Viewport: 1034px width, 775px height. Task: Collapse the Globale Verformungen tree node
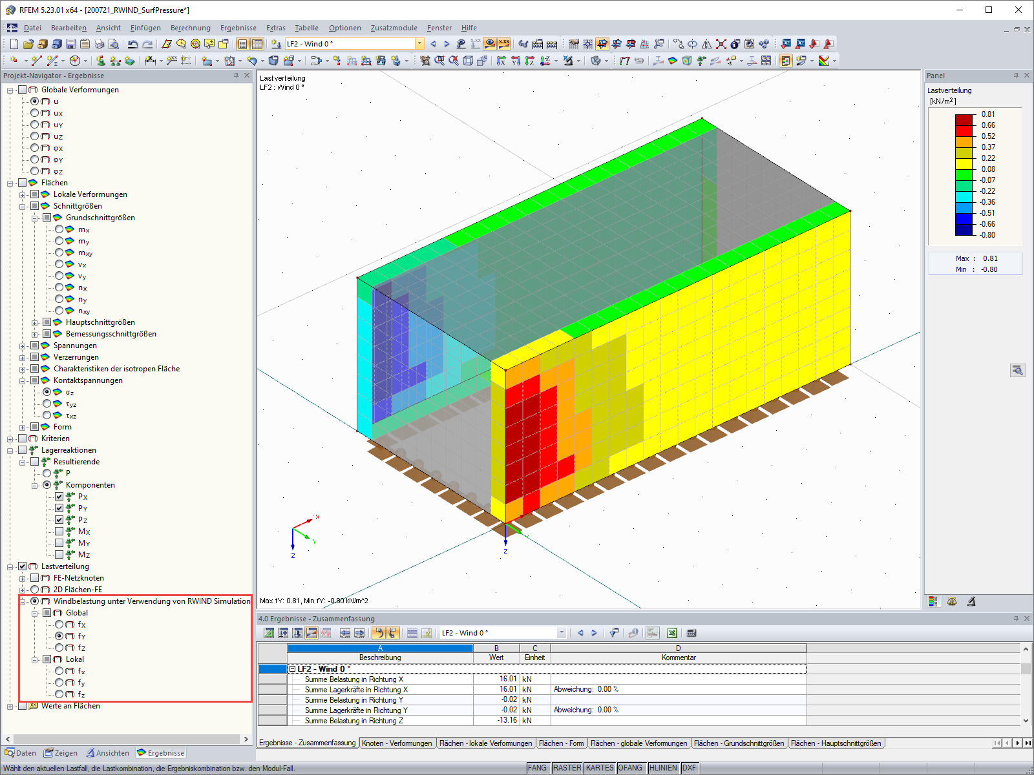tap(10, 90)
